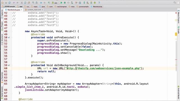Click the JSONExample breadcrumb
180x101 pixels.
click(9, 6)
